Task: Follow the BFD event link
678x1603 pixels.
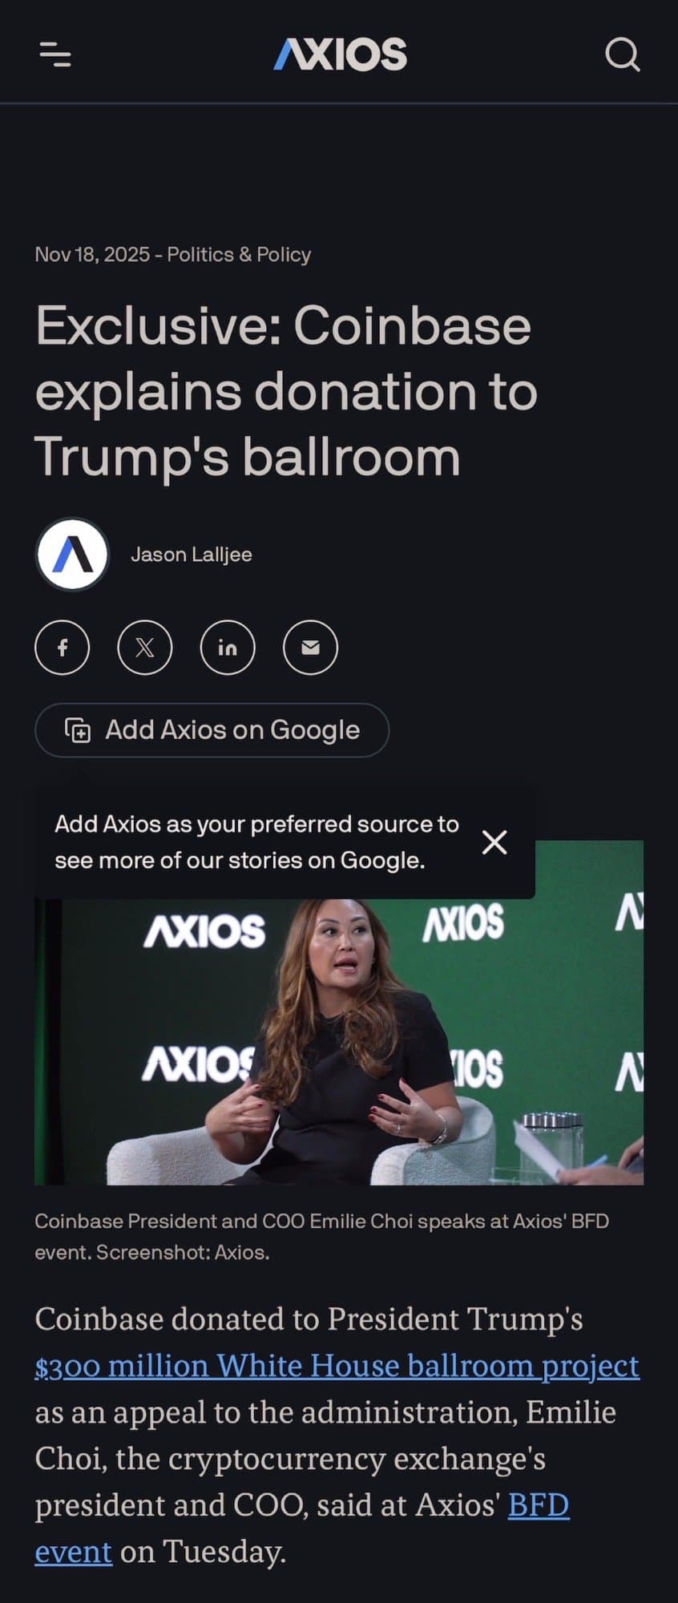Action: pyautogui.click(x=302, y=1528)
